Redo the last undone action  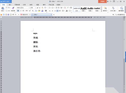tap(16, 15)
